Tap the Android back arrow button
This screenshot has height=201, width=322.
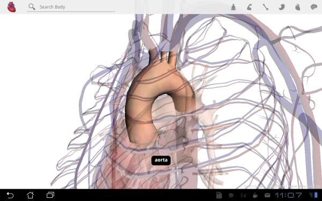tap(10, 195)
